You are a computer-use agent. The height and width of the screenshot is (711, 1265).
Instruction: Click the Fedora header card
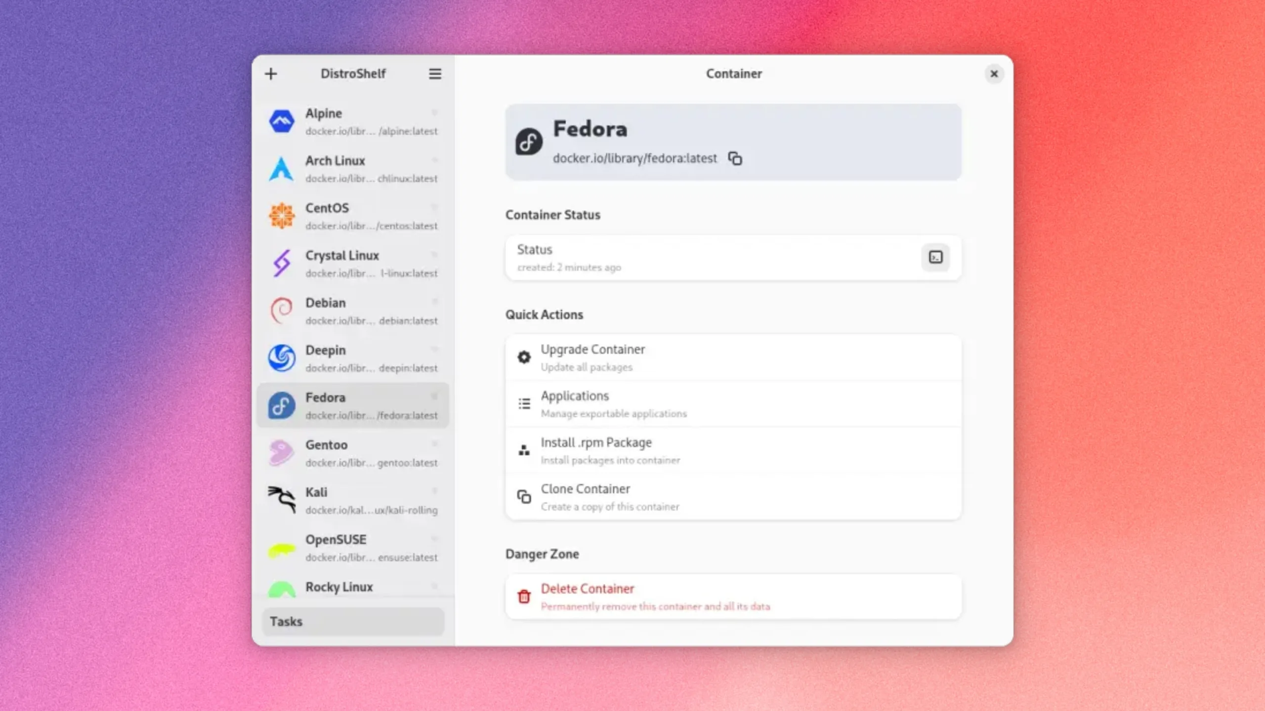[x=733, y=142]
